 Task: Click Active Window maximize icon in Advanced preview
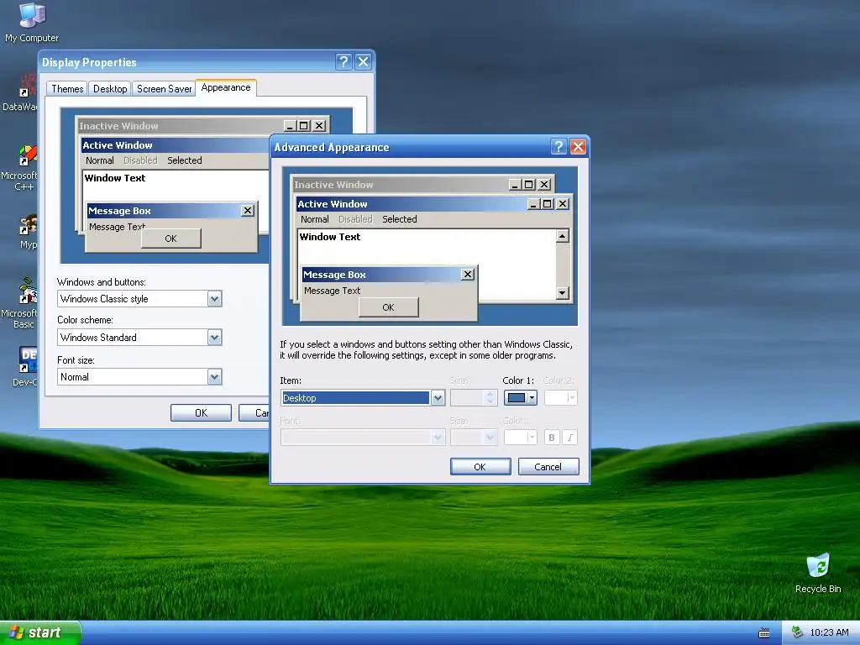[547, 204]
